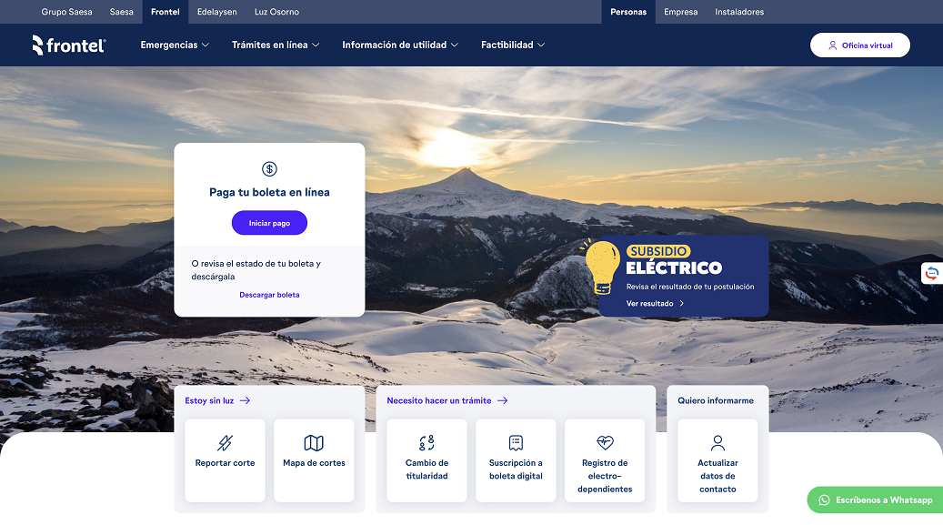Click the floating chat widget on right edge
Image resolution: width=943 pixels, height=525 pixels.
(x=932, y=273)
